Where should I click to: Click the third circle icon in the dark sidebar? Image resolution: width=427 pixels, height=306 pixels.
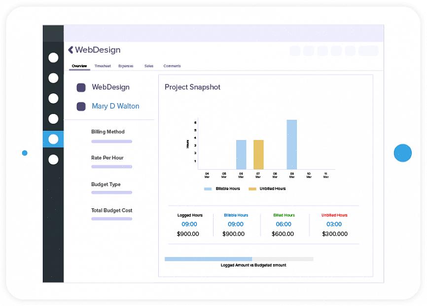[53, 98]
